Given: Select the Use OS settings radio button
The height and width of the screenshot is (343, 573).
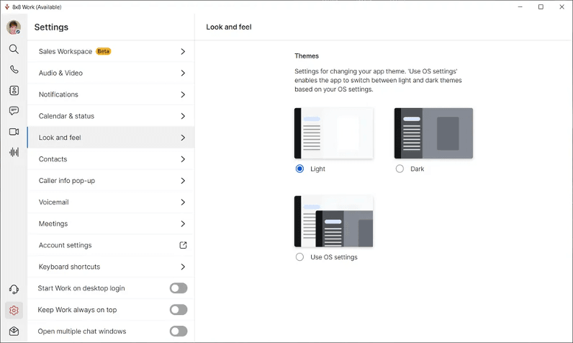Looking at the screenshot, I should pyautogui.click(x=299, y=257).
